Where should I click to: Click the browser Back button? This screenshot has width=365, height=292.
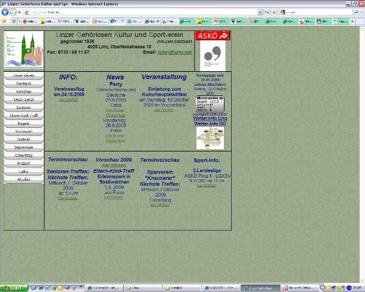click(5, 12)
